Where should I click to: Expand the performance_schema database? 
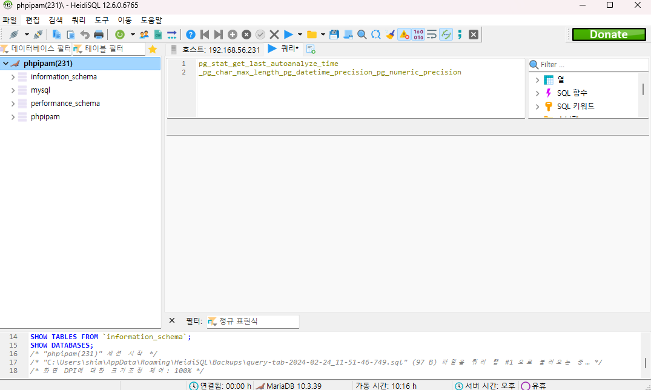click(13, 104)
